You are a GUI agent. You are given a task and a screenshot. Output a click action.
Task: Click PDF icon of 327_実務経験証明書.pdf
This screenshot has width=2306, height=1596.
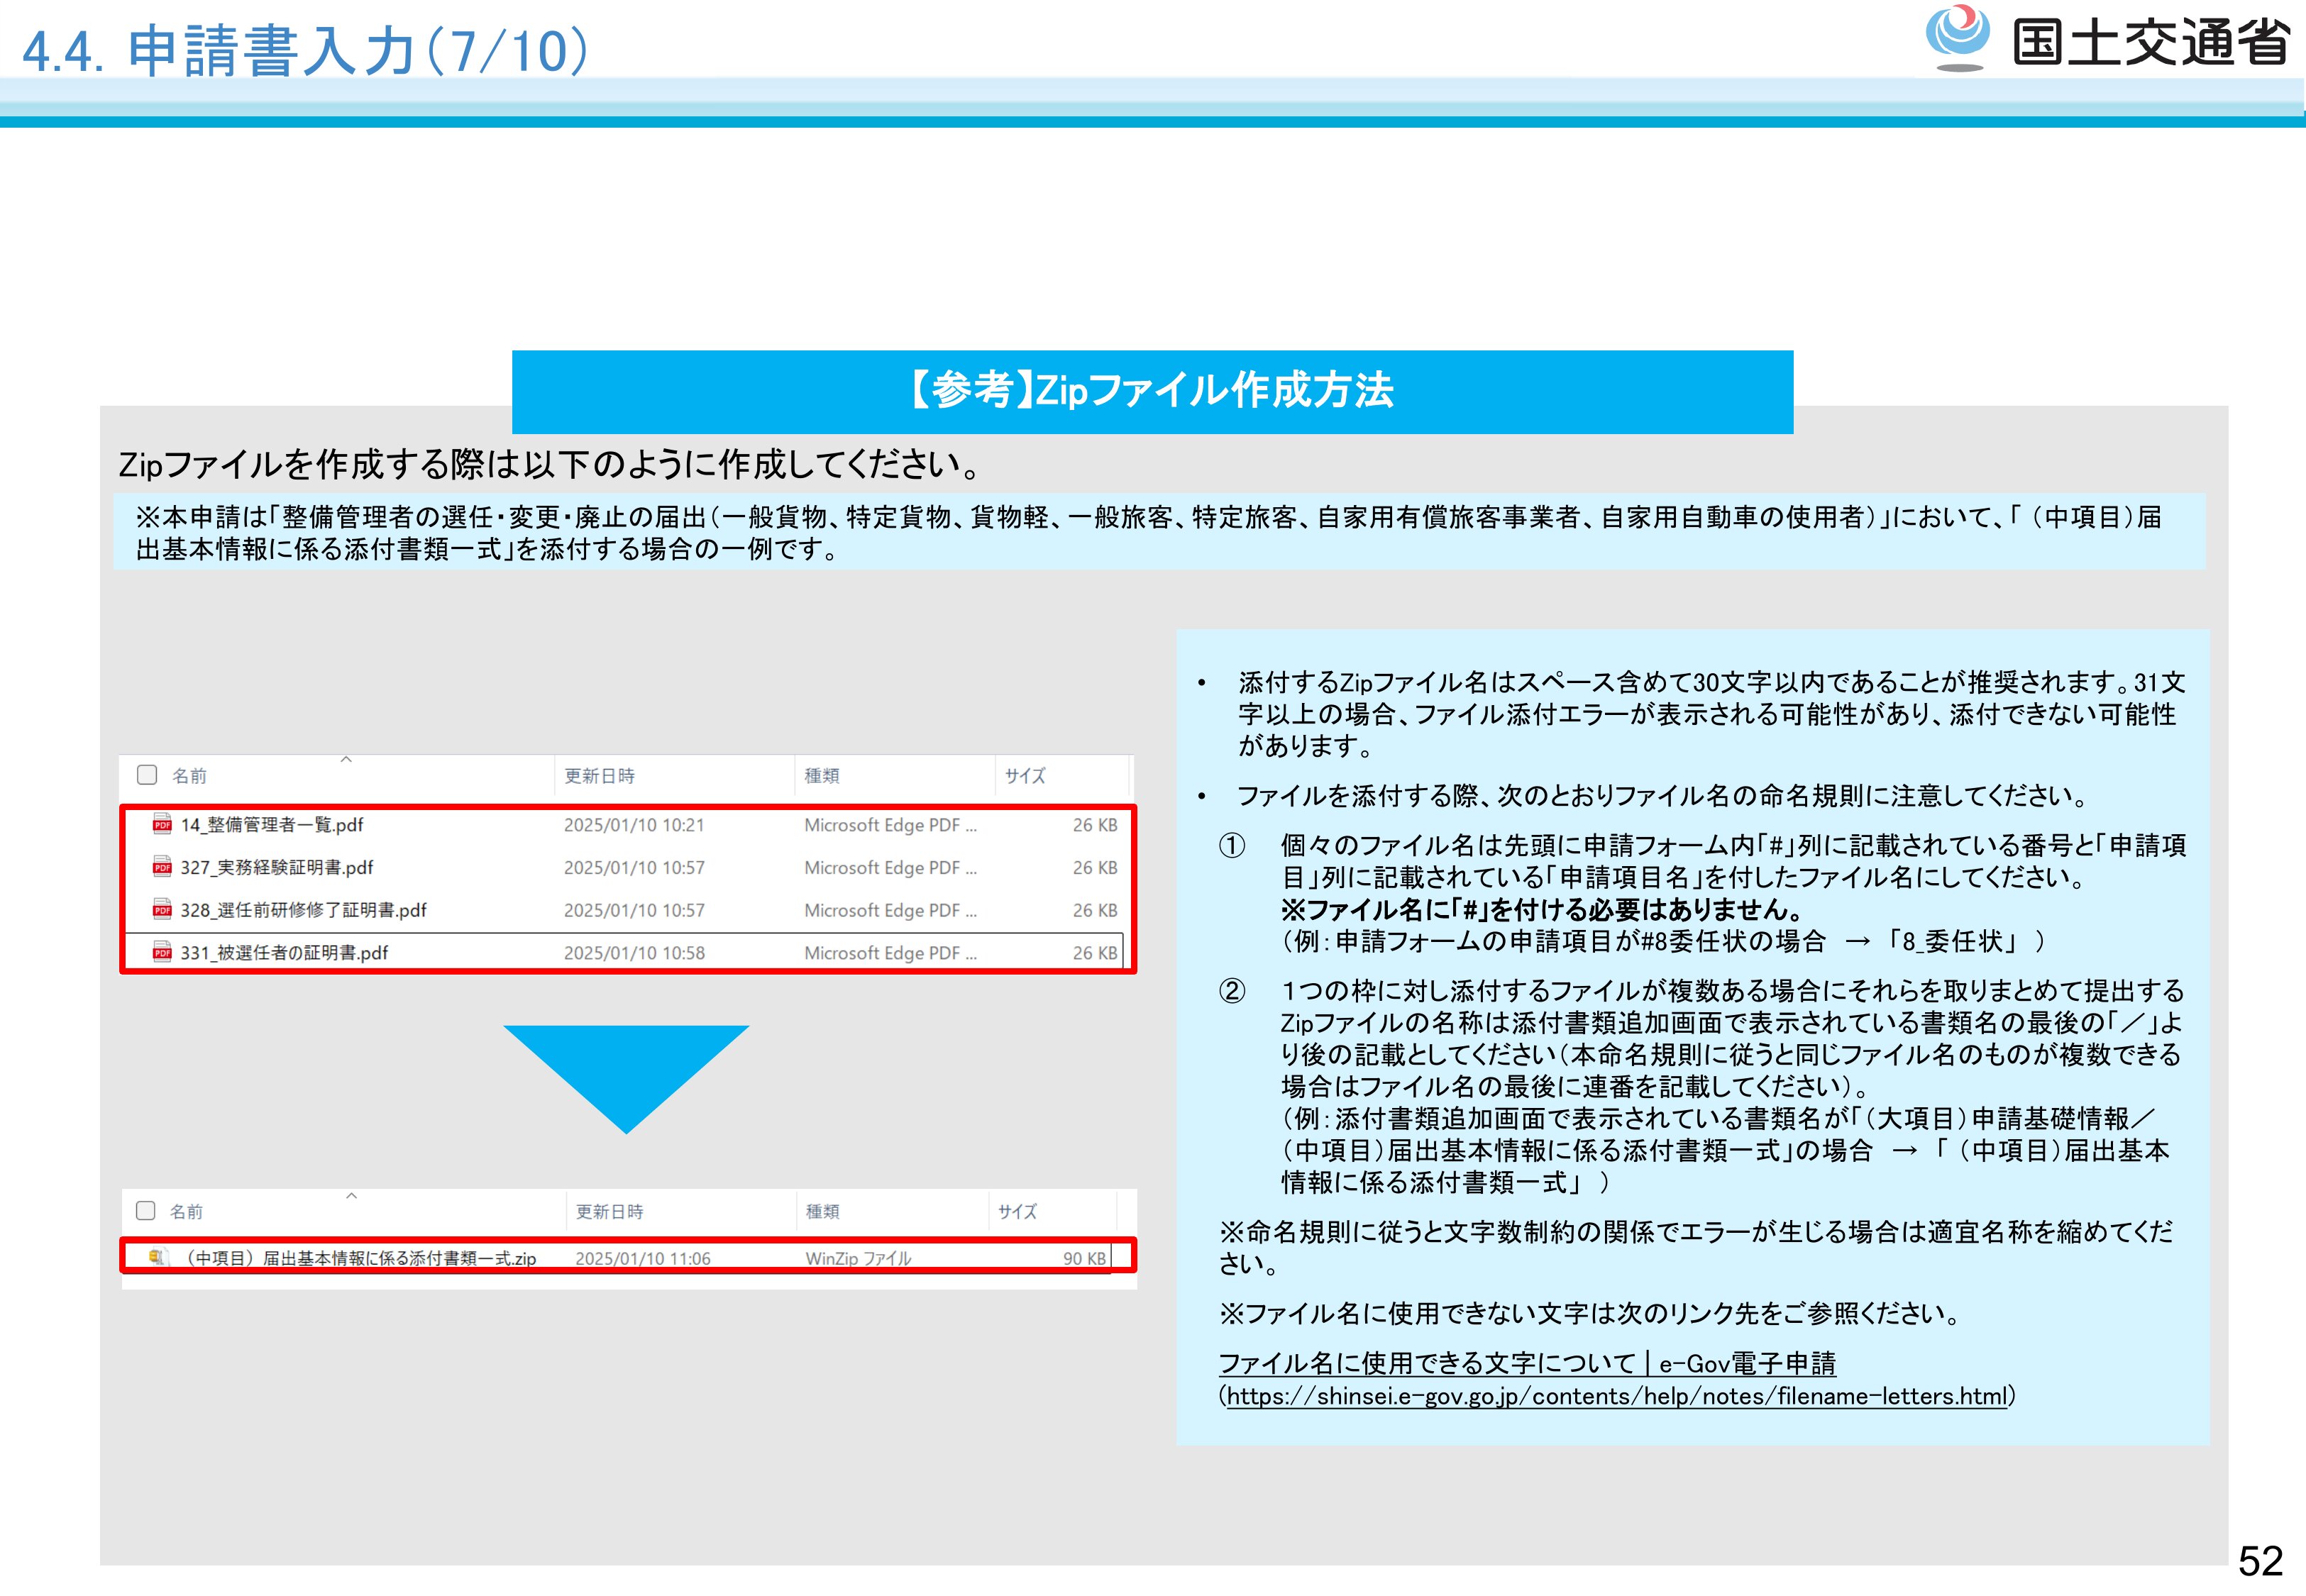point(162,867)
